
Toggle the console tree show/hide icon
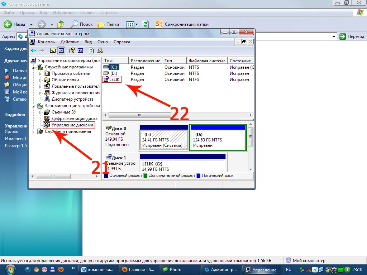click(x=61, y=50)
